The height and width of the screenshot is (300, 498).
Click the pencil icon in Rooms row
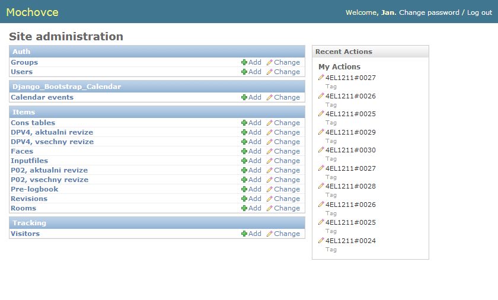point(270,208)
